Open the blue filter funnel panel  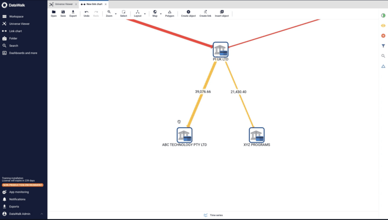pos(383,46)
